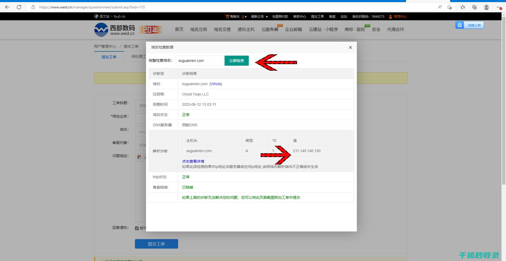The image size is (506, 261).
Task: Open the 商标·版权 nav item
Action: (355, 29)
